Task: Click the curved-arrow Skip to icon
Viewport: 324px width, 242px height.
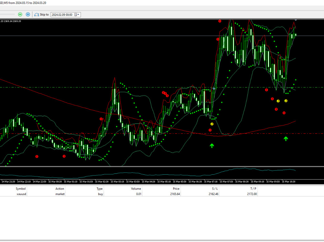Action: click(x=37, y=15)
